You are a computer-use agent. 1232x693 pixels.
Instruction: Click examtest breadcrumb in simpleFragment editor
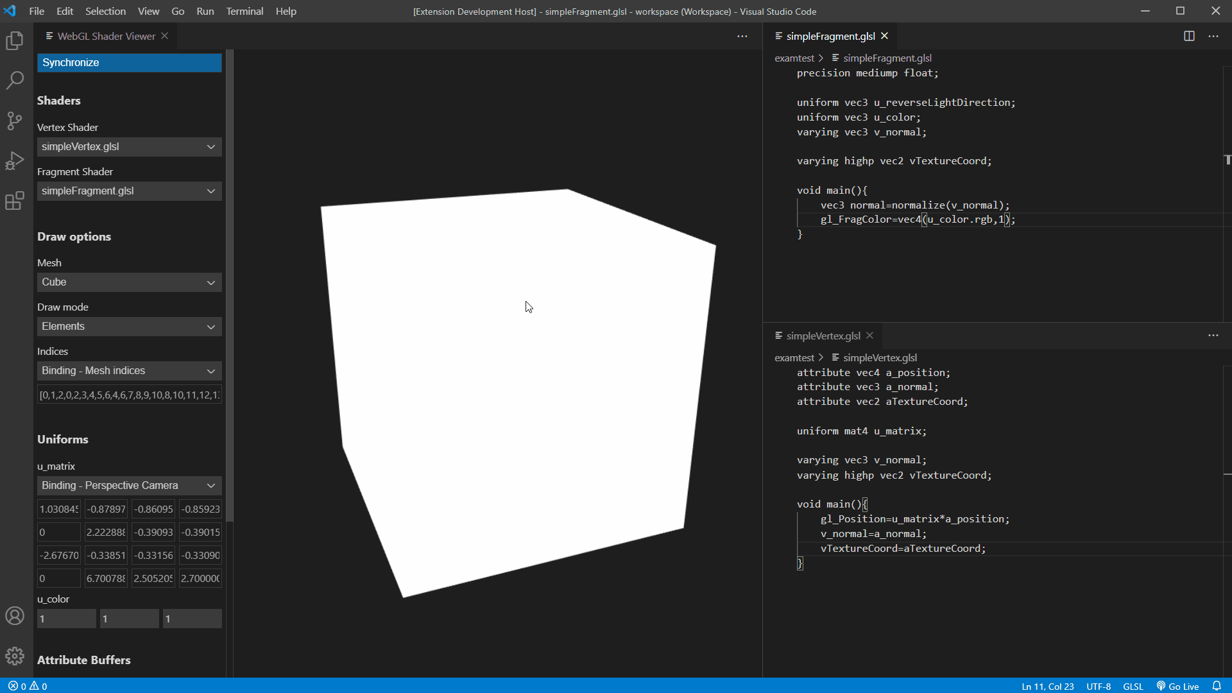tap(794, 58)
